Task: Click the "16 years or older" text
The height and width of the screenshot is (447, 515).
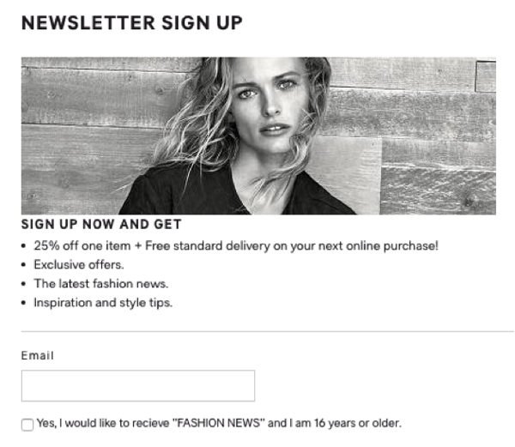Action: 357,423
